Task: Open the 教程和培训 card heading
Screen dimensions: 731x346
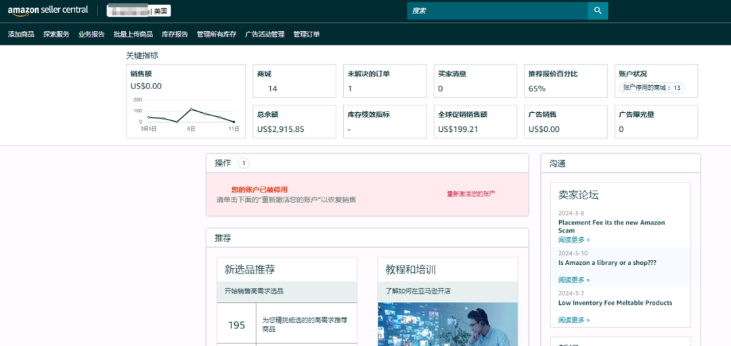Action: (411, 269)
